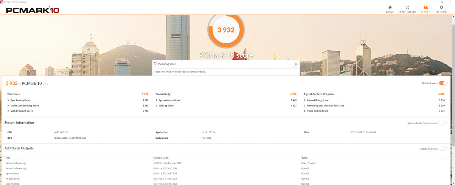This screenshot has width=455, height=185.
Task: Click the Device used column header
Action: [x=161, y=158]
